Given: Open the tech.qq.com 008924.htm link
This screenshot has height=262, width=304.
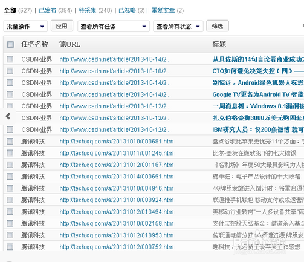Looking at the screenshot, I should (x=117, y=200).
